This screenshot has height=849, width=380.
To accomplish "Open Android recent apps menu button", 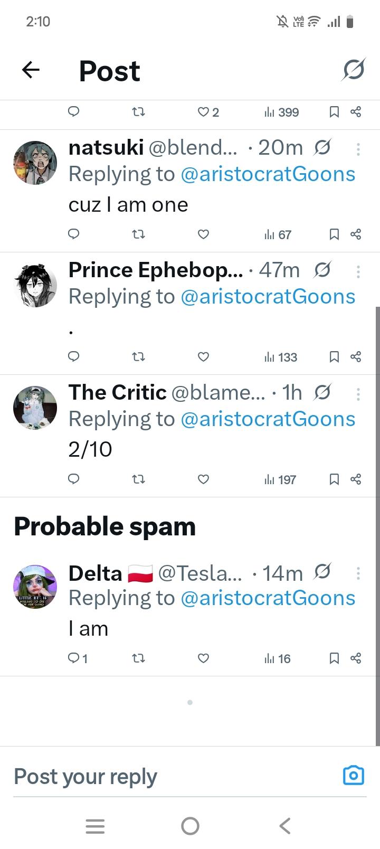I will click(x=95, y=826).
